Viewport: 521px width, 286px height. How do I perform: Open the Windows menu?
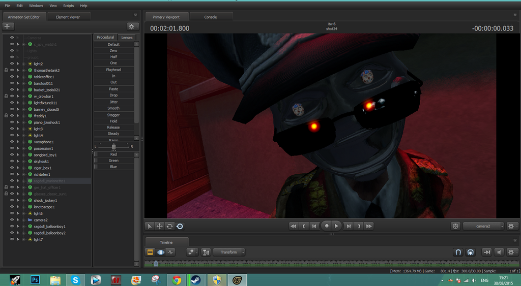36,6
